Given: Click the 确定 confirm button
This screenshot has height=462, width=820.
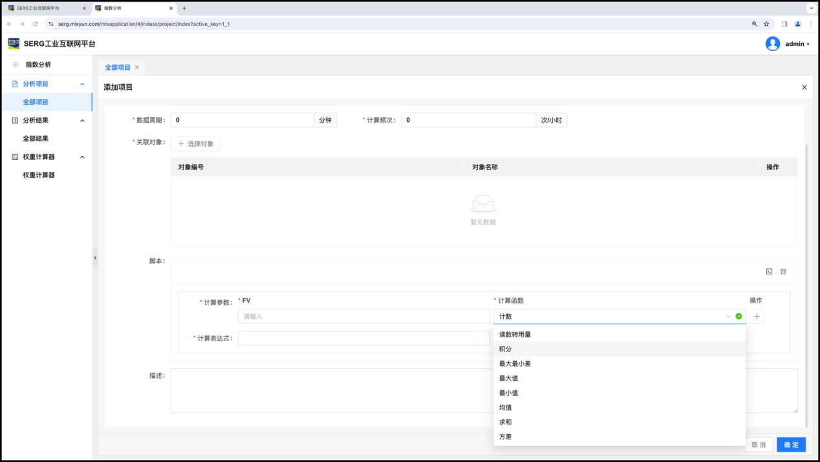Looking at the screenshot, I should (791, 445).
